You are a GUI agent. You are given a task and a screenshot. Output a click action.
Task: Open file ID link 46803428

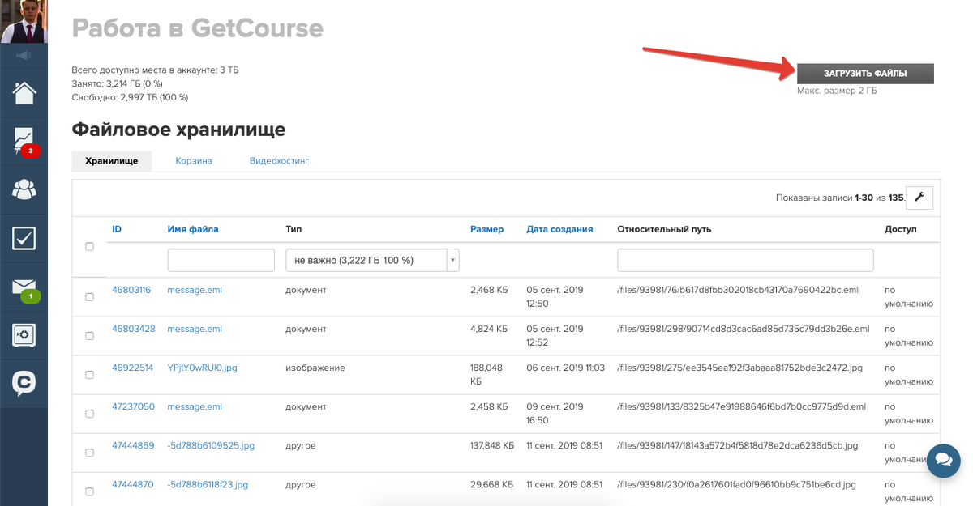133,329
